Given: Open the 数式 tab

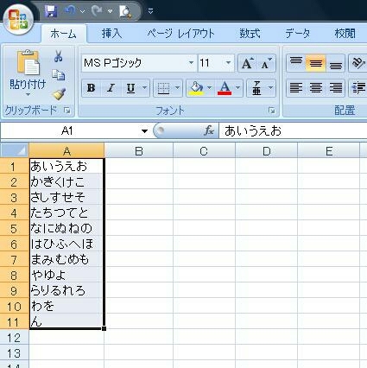Looking at the screenshot, I should point(250,34).
